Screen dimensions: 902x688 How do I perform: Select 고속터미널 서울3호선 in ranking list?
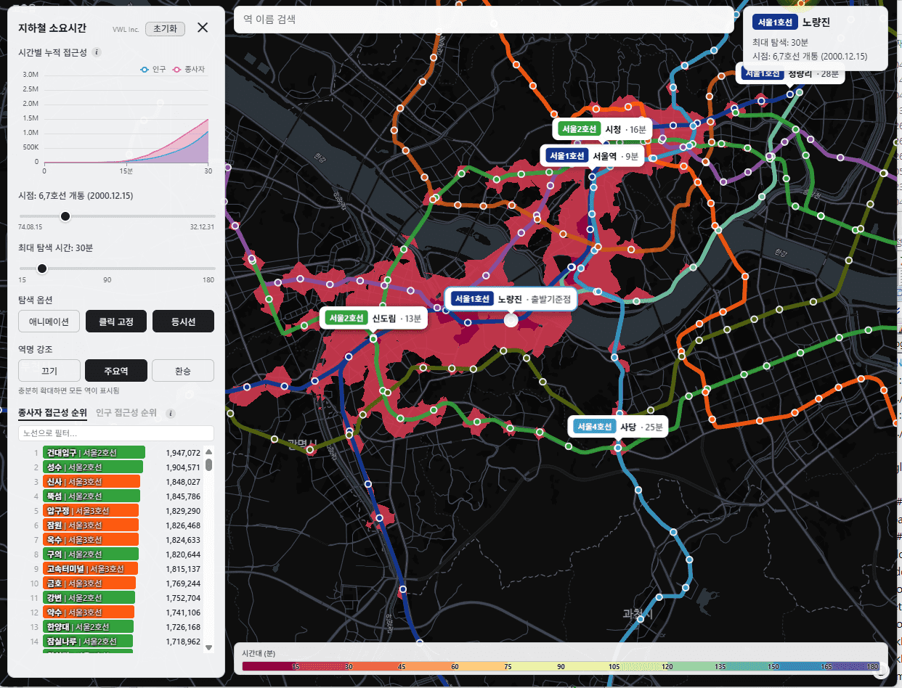coord(91,569)
